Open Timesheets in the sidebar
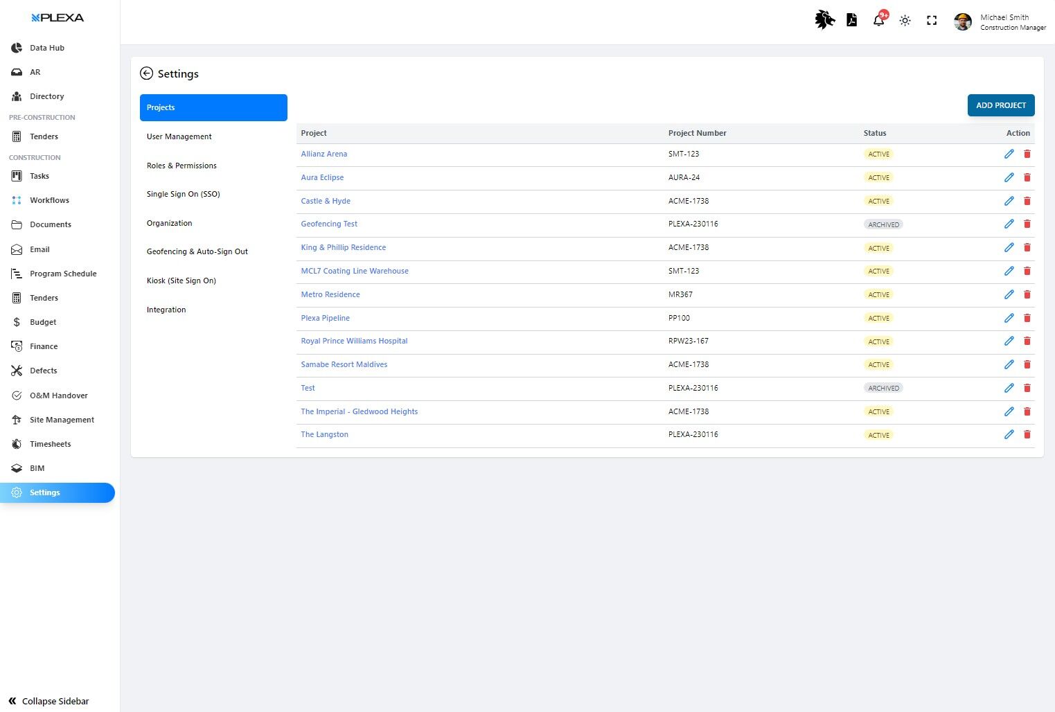Image resolution: width=1055 pixels, height=712 pixels. coord(51,444)
